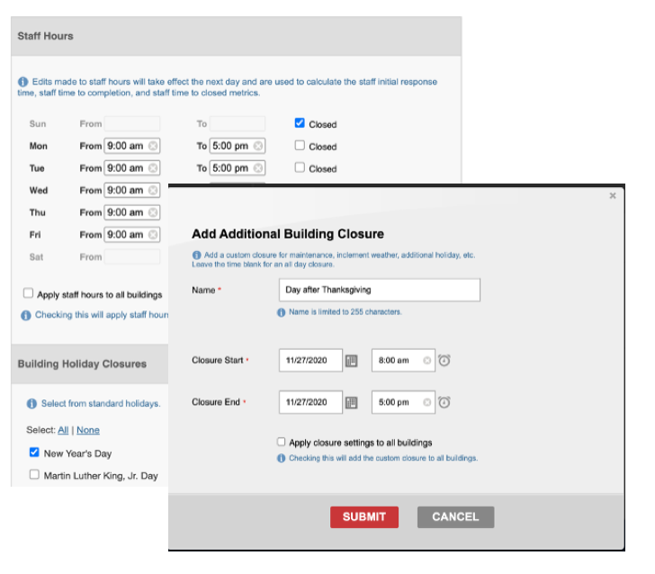Select All standard holidays link
Image resolution: width=655 pixels, height=574 pixels.
pyautogui.click(x=63, y=430)
